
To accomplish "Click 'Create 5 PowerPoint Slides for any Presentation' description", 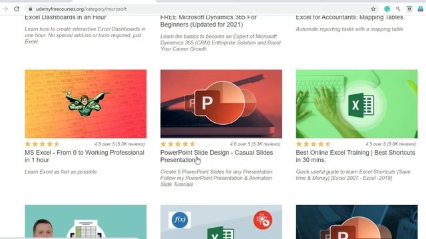I will 216,178.
